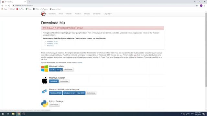207x116 pixels.
Task: Open Windows Start menu
Action: (3, 114)
